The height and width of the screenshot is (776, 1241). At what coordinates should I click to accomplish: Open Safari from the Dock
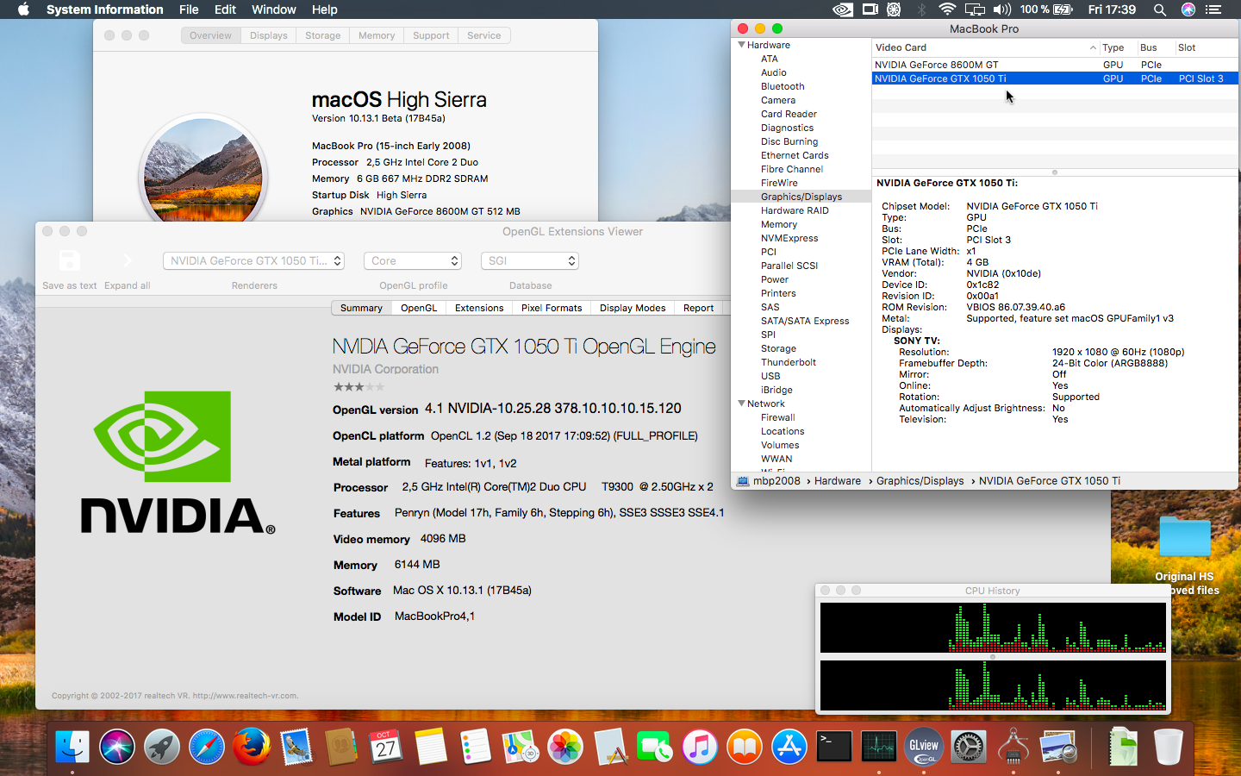[x=207, y=747]
